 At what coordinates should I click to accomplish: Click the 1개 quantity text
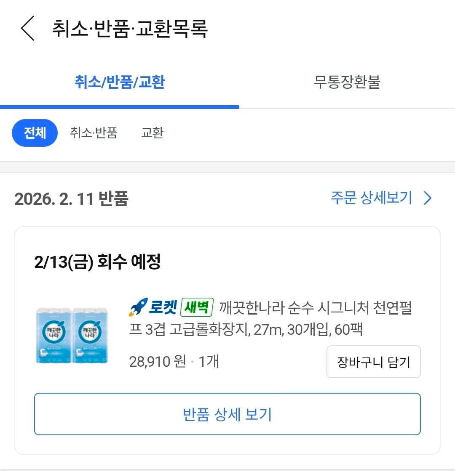pyautogui.click(x=209, y=362)
